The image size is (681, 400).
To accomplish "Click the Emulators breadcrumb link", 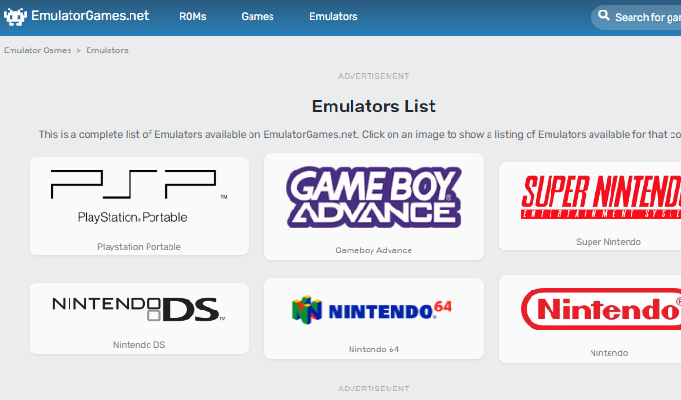I will point(107,50).
